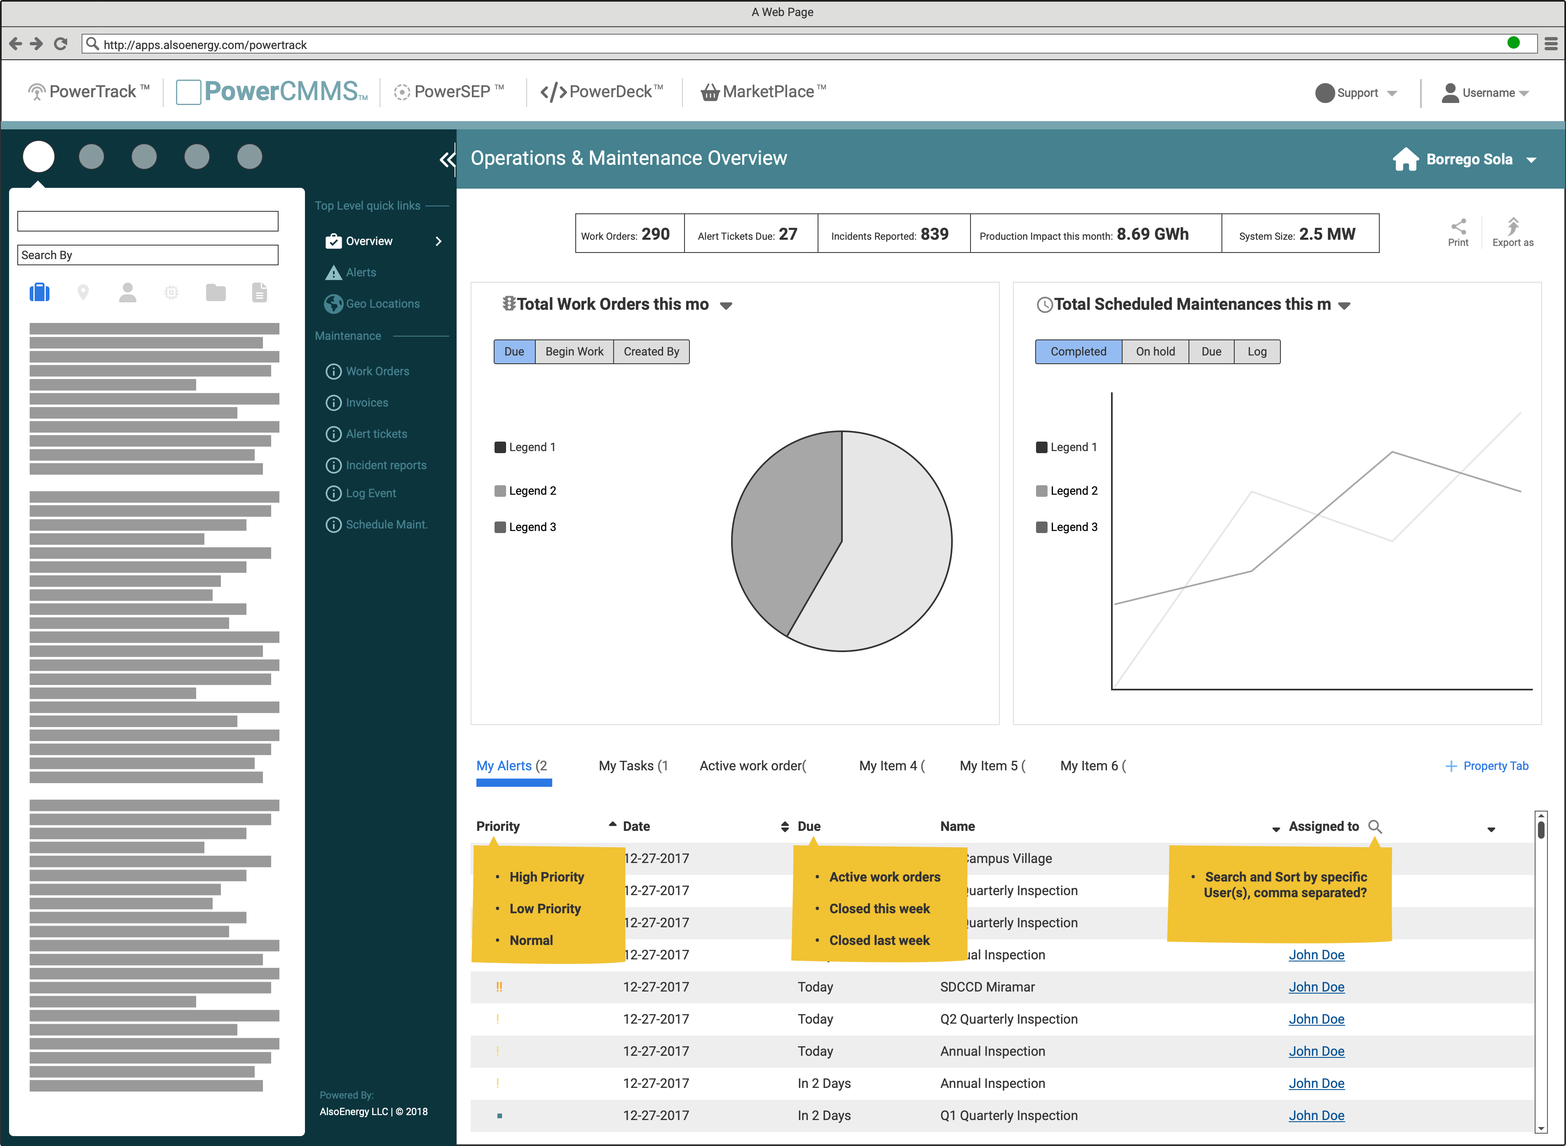This screenshot has width=1566, height=1146.
Task: Select Work Orders in the Maintenance menu
Action: pyautogui.click(x=377, y=371)
